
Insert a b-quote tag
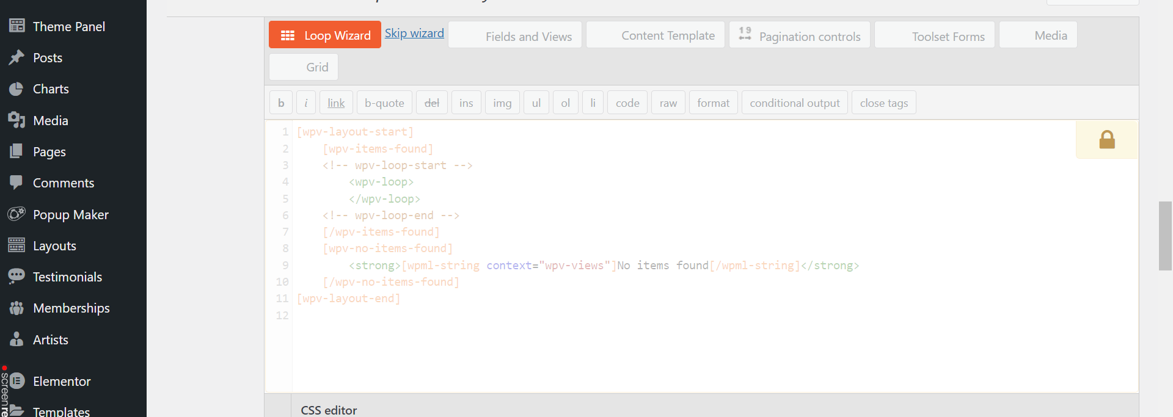[384, 103]
